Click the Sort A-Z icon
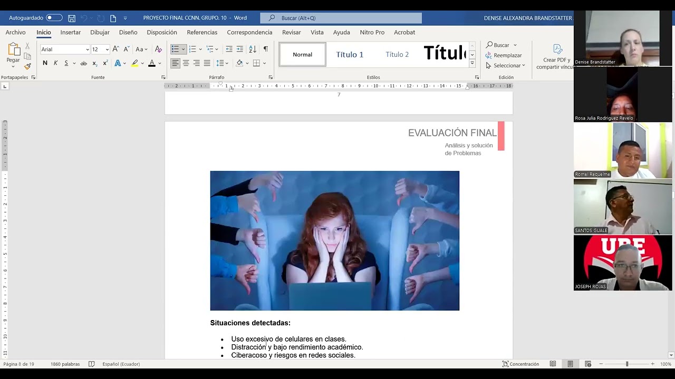The image size is (675, 379). click(x=253, y=49)
